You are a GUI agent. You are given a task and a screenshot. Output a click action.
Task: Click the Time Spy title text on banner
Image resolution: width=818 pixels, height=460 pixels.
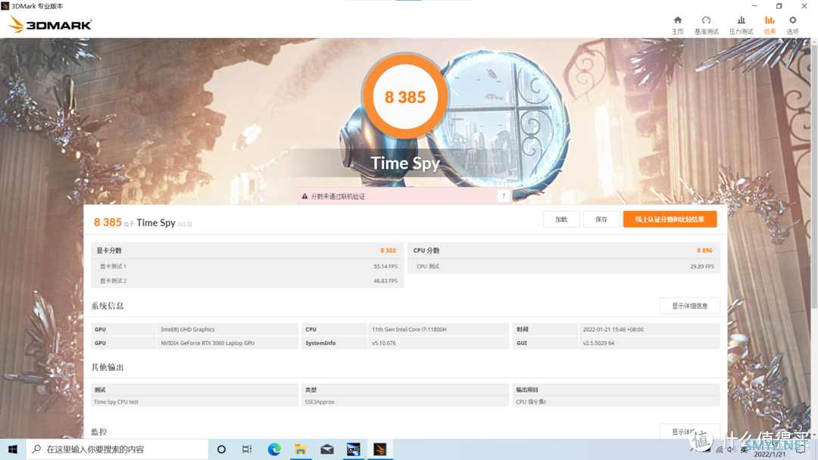(404, 163)
